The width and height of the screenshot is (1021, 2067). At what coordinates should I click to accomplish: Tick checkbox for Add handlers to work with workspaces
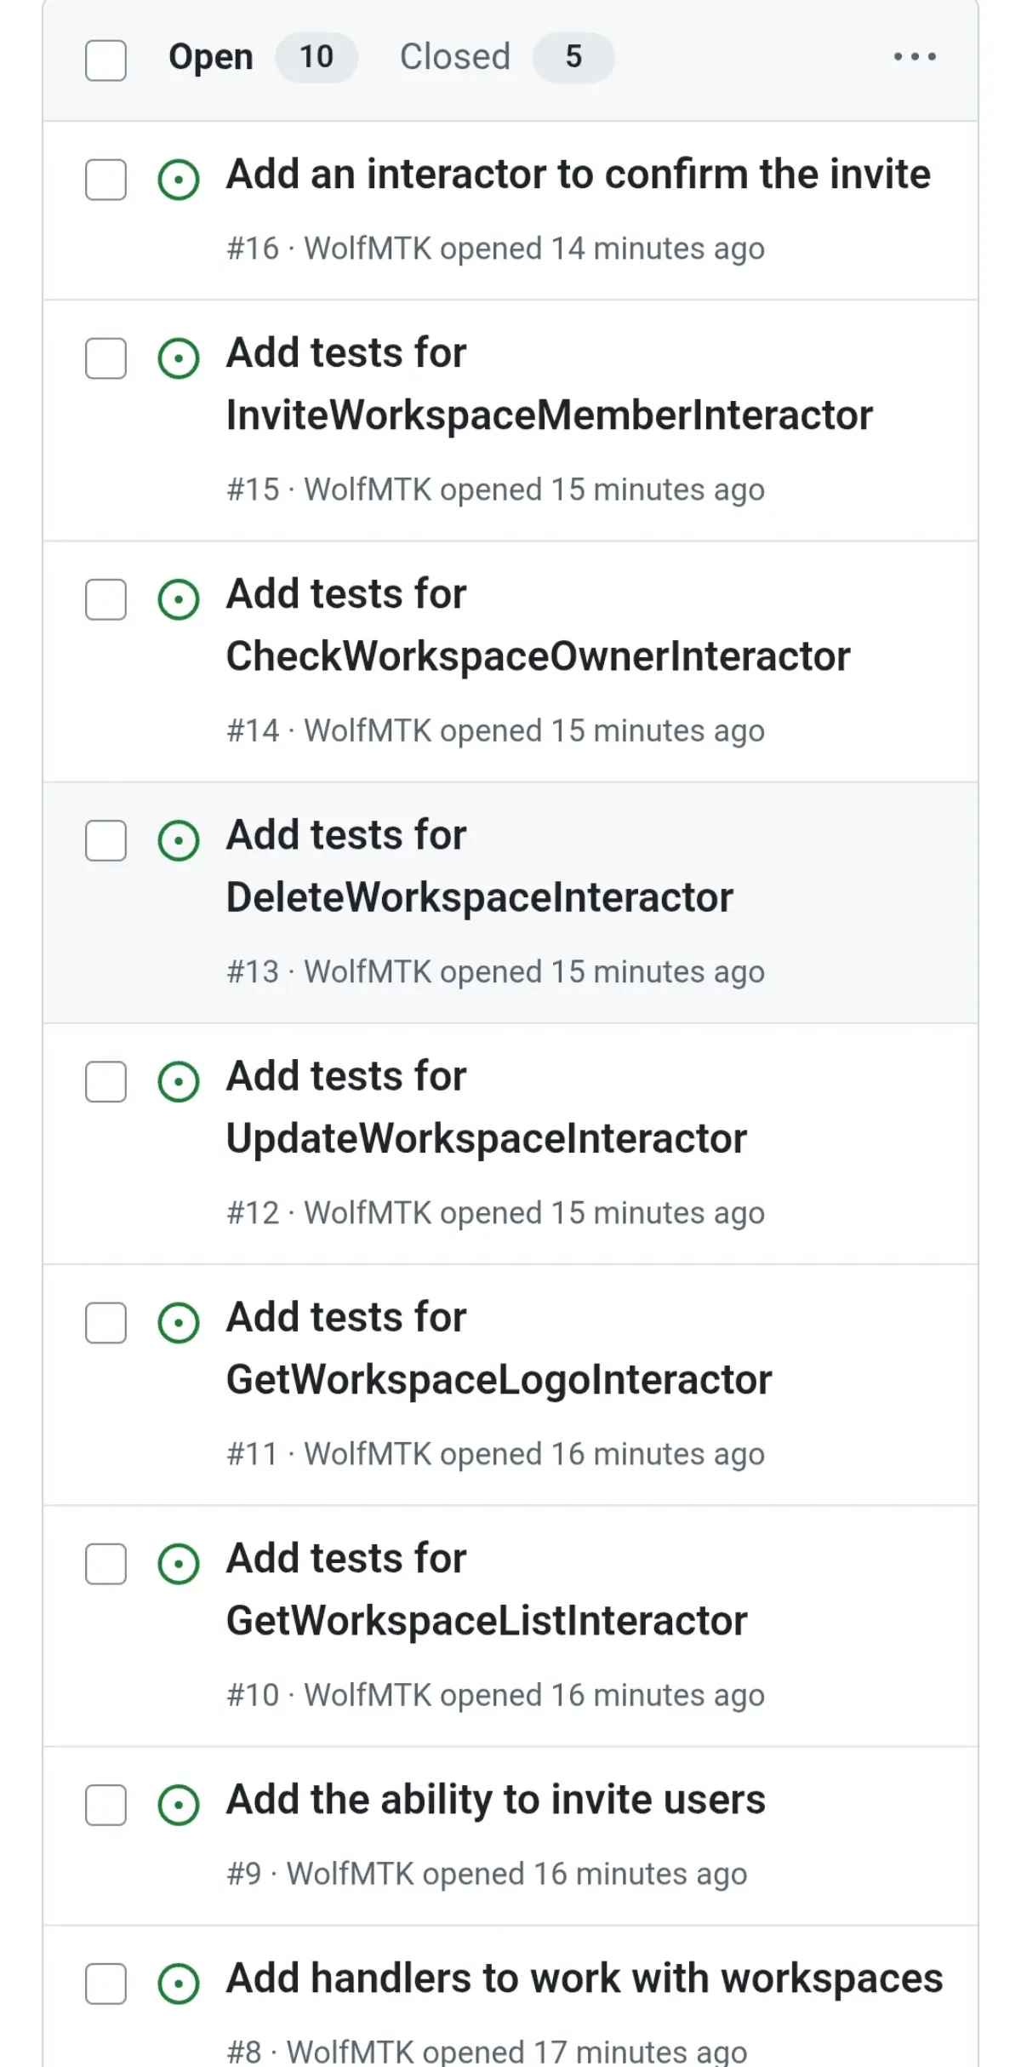pos(106,1984)
